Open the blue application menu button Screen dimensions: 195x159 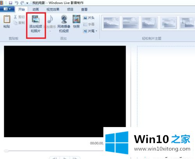click(x=7, y=9)
